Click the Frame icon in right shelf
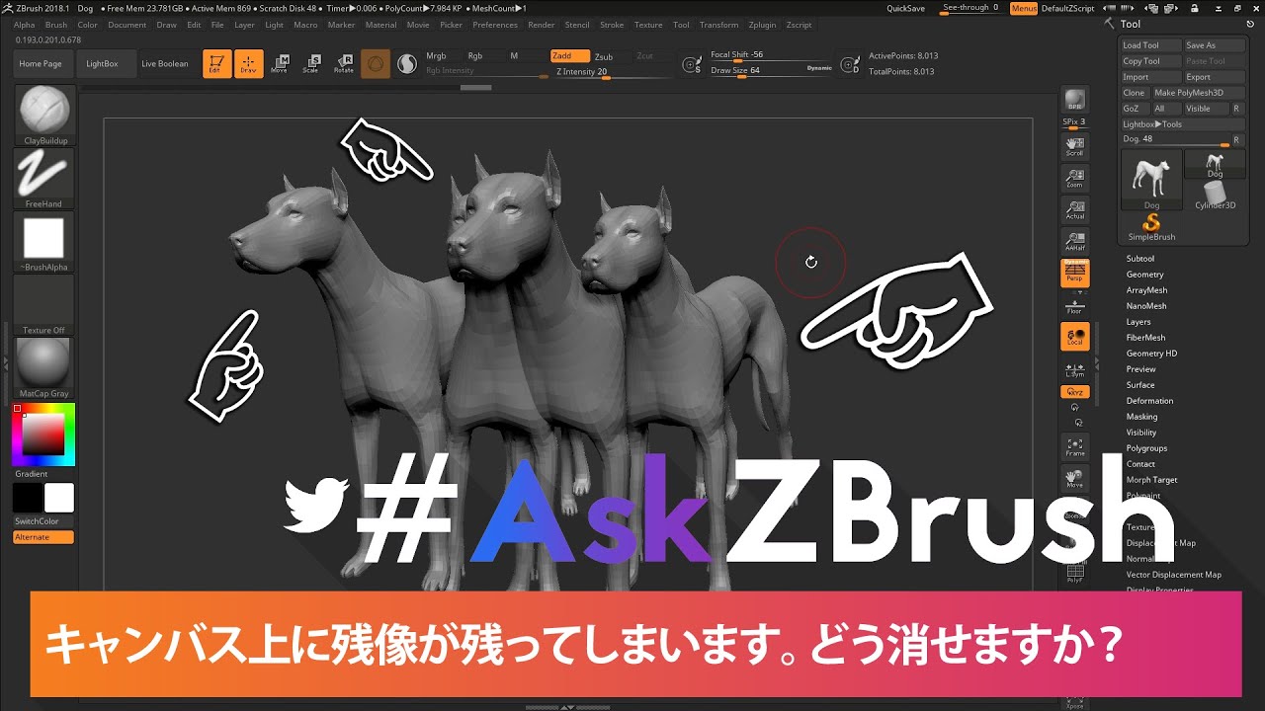 click(x=1074, y=447)
